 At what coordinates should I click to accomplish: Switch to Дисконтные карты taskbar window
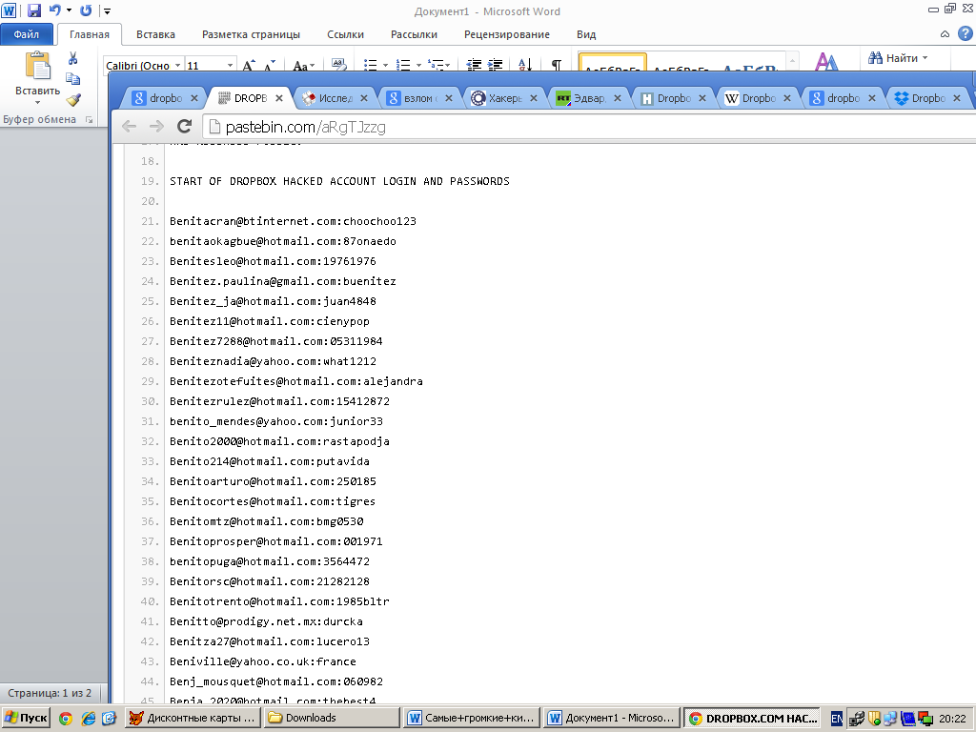click(x=193, y=719)
